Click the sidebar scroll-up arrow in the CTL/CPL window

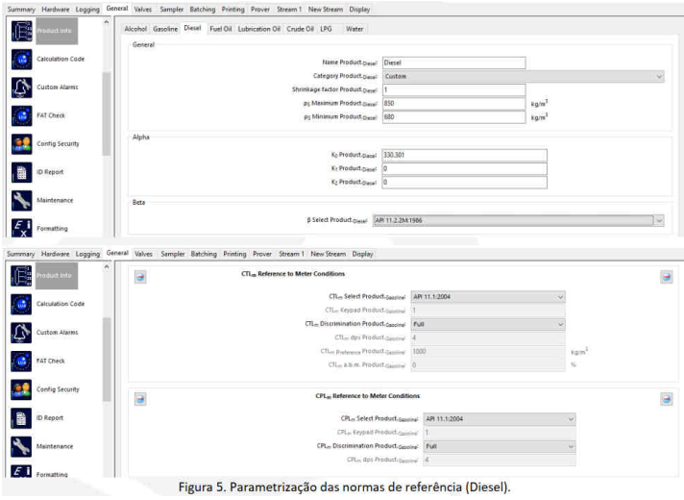[107, 267]
